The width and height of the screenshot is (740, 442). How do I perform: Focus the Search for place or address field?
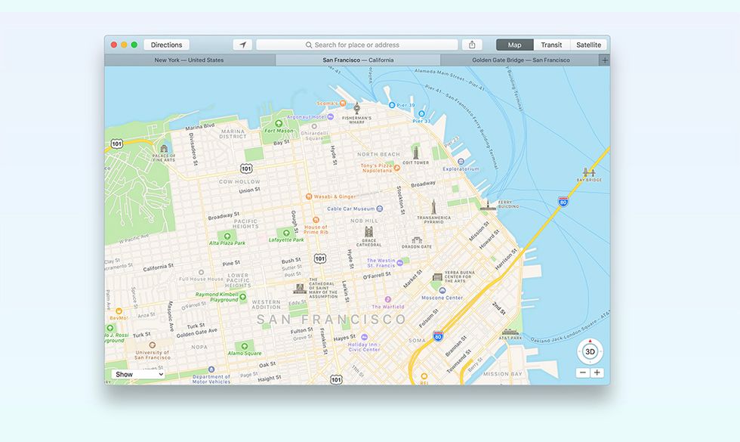[x=356, y=45]
